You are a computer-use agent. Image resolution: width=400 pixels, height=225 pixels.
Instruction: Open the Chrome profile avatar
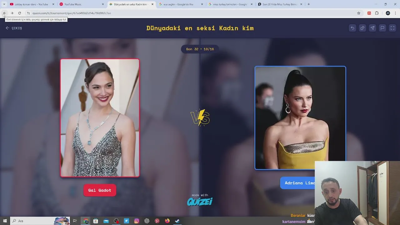click(x=388, y=13)
